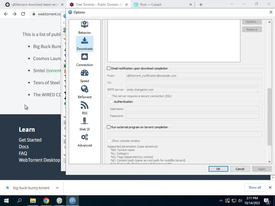Open the Web UI options section
275x206 pixels.
click(85, 124)
